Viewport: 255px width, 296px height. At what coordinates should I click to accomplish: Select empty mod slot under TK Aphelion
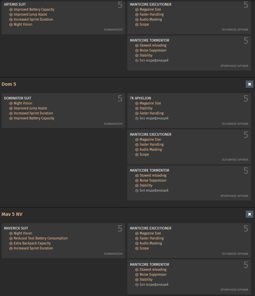[x=154, y=118]
